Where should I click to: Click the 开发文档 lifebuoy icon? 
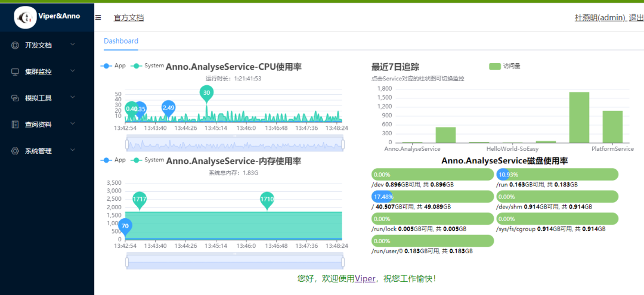click(15, 45)
